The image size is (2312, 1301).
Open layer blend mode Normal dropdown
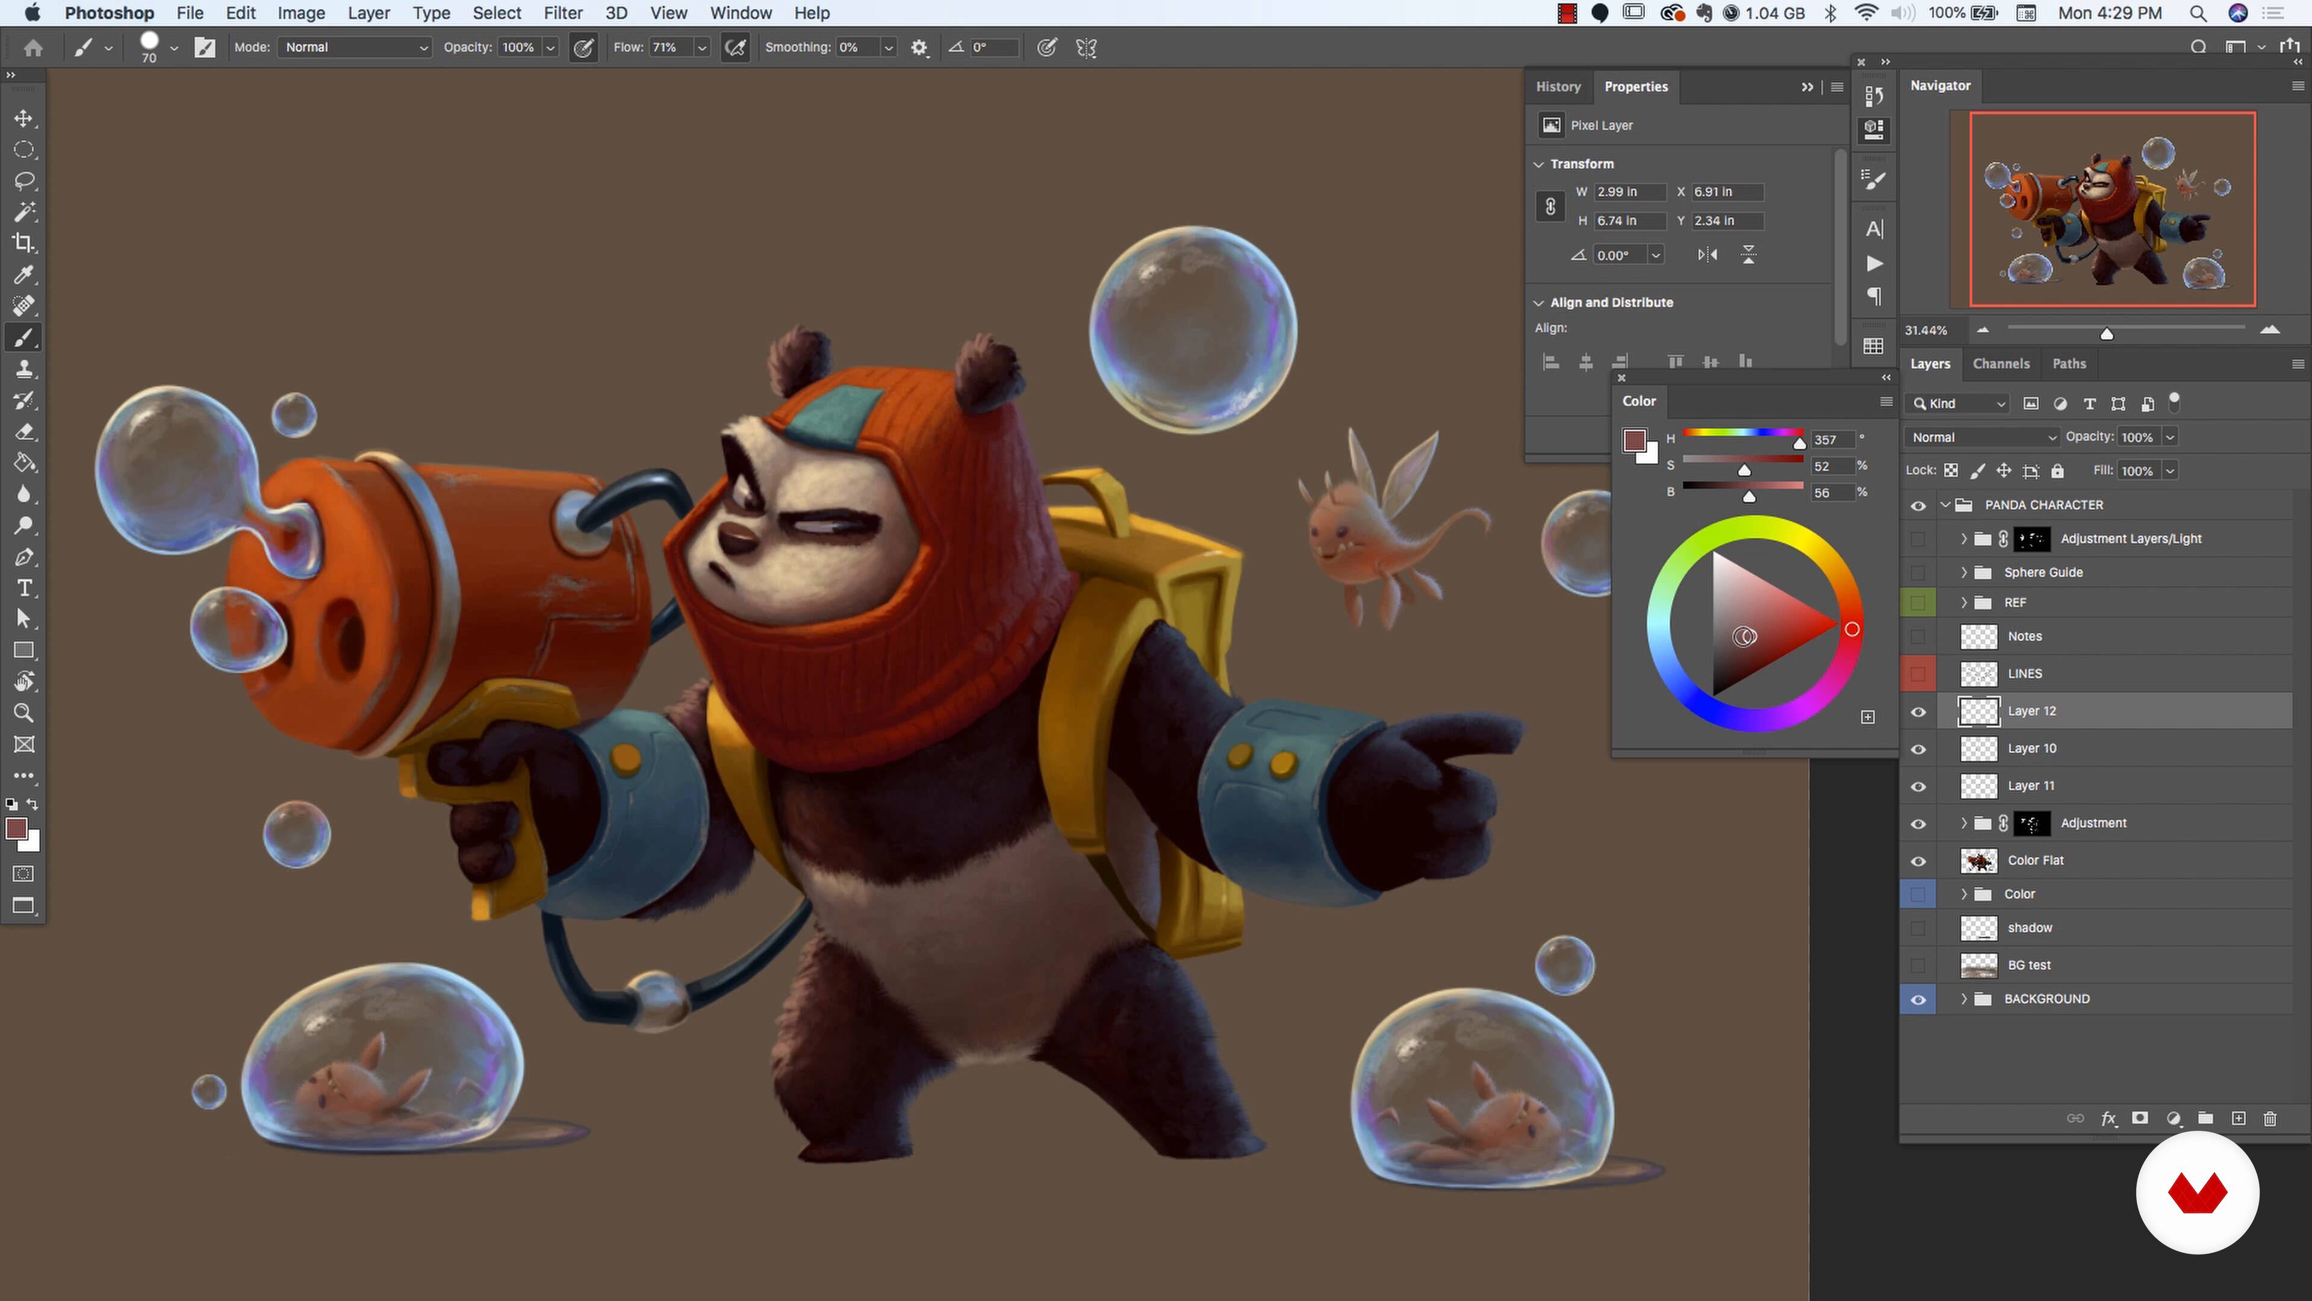point(1981,437)
